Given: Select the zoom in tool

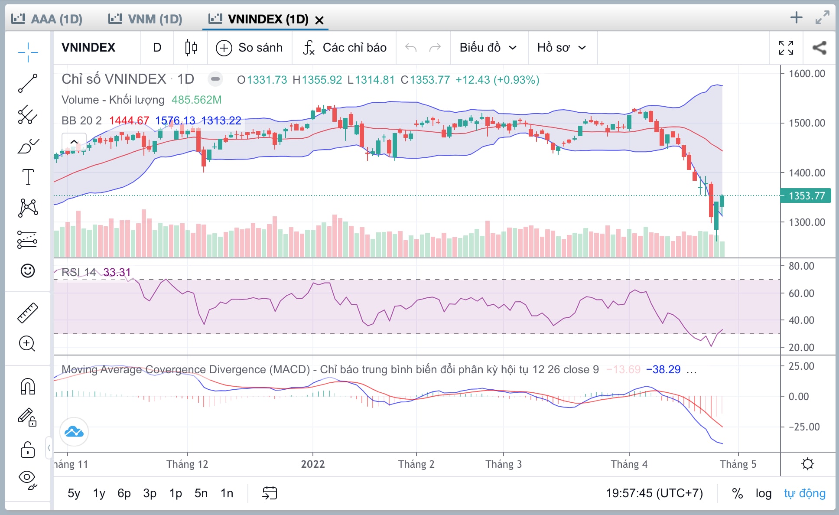Looking at the screenshot, I should point(27,344).
